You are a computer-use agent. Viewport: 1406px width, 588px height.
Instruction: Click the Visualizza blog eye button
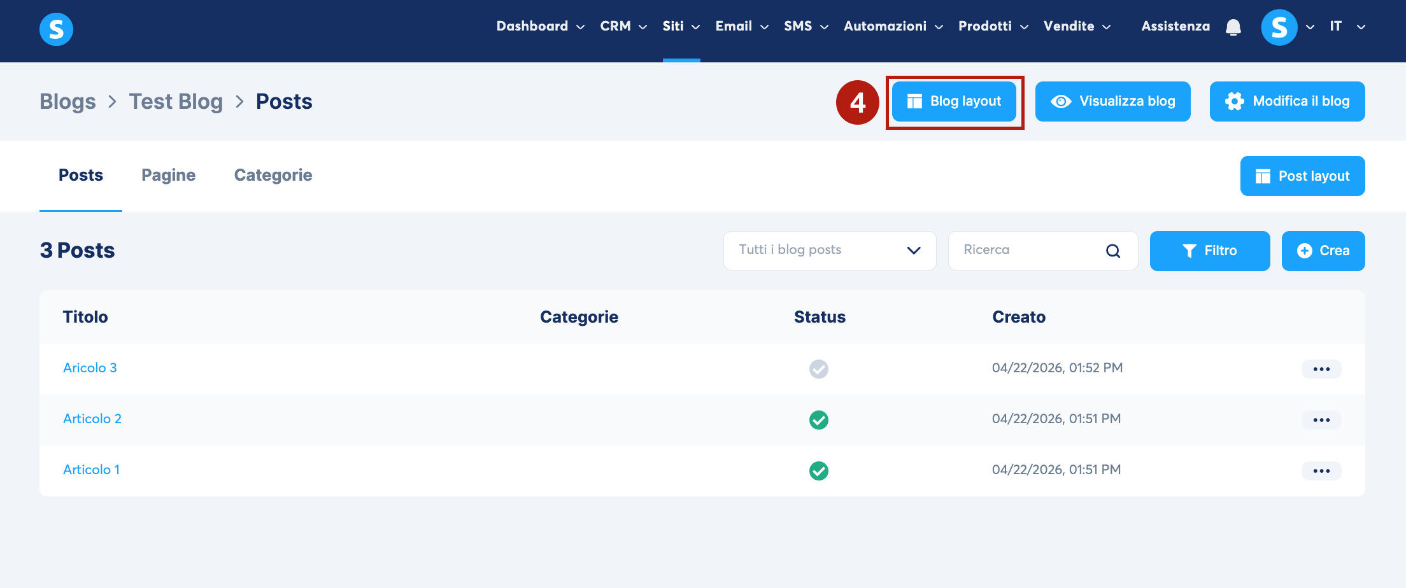coord(1112,101)
